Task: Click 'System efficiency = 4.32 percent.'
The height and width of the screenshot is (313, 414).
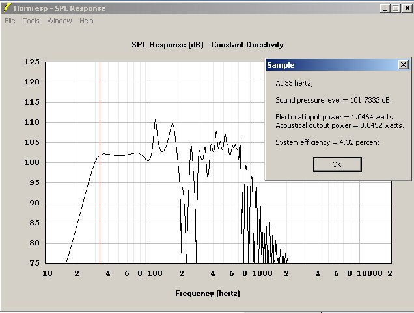Action: (x=329, y=142)
